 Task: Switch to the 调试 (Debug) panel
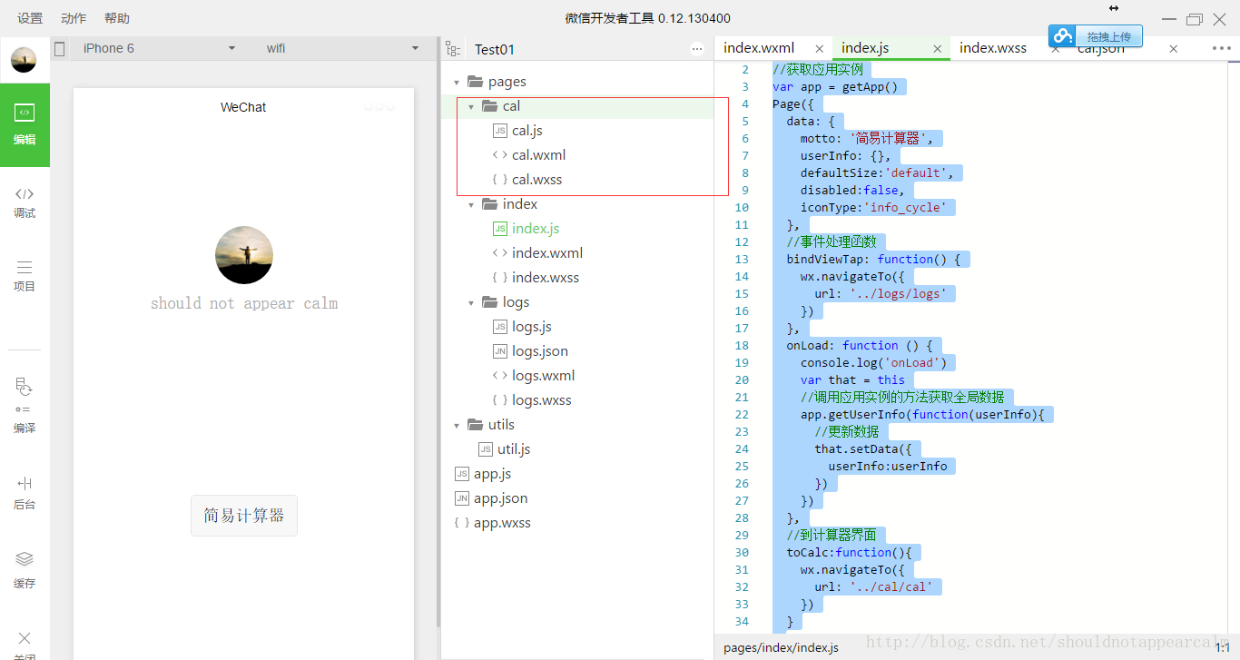[25, 202]
